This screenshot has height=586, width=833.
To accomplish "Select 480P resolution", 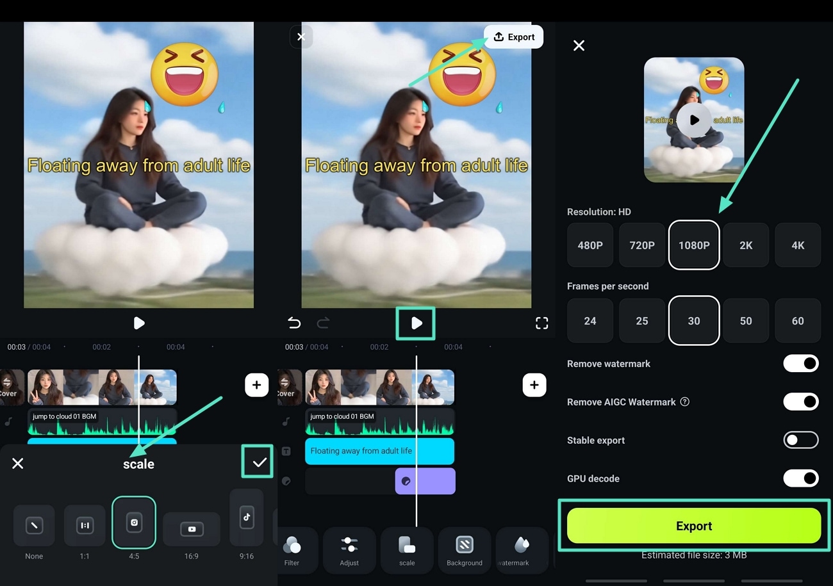I will click(x=590, y=245).
